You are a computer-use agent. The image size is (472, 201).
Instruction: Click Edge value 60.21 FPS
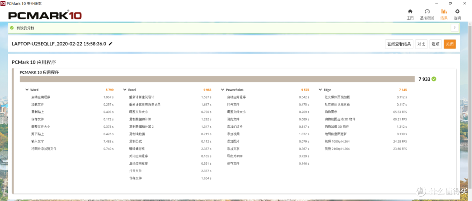click(x=400, y=119)
